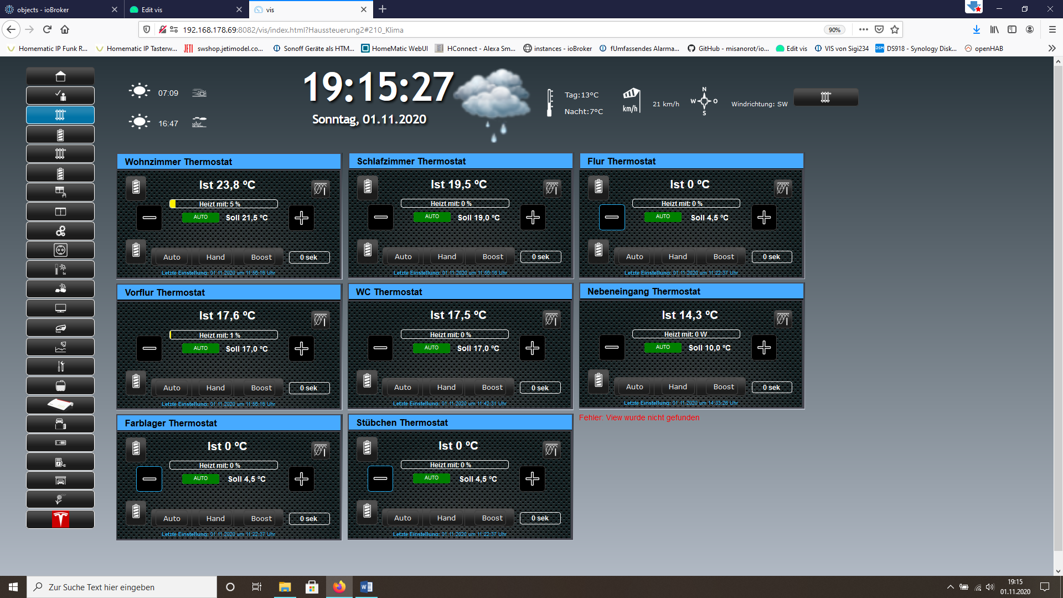The height and width of the screenshot is (598, 1063).
Task: Set Nebeneingang thermostat to Auto mode
Action: [634, 387]
